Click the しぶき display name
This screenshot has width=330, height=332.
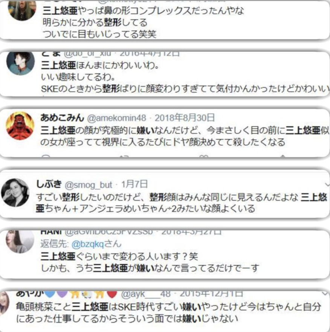[49, 184]
